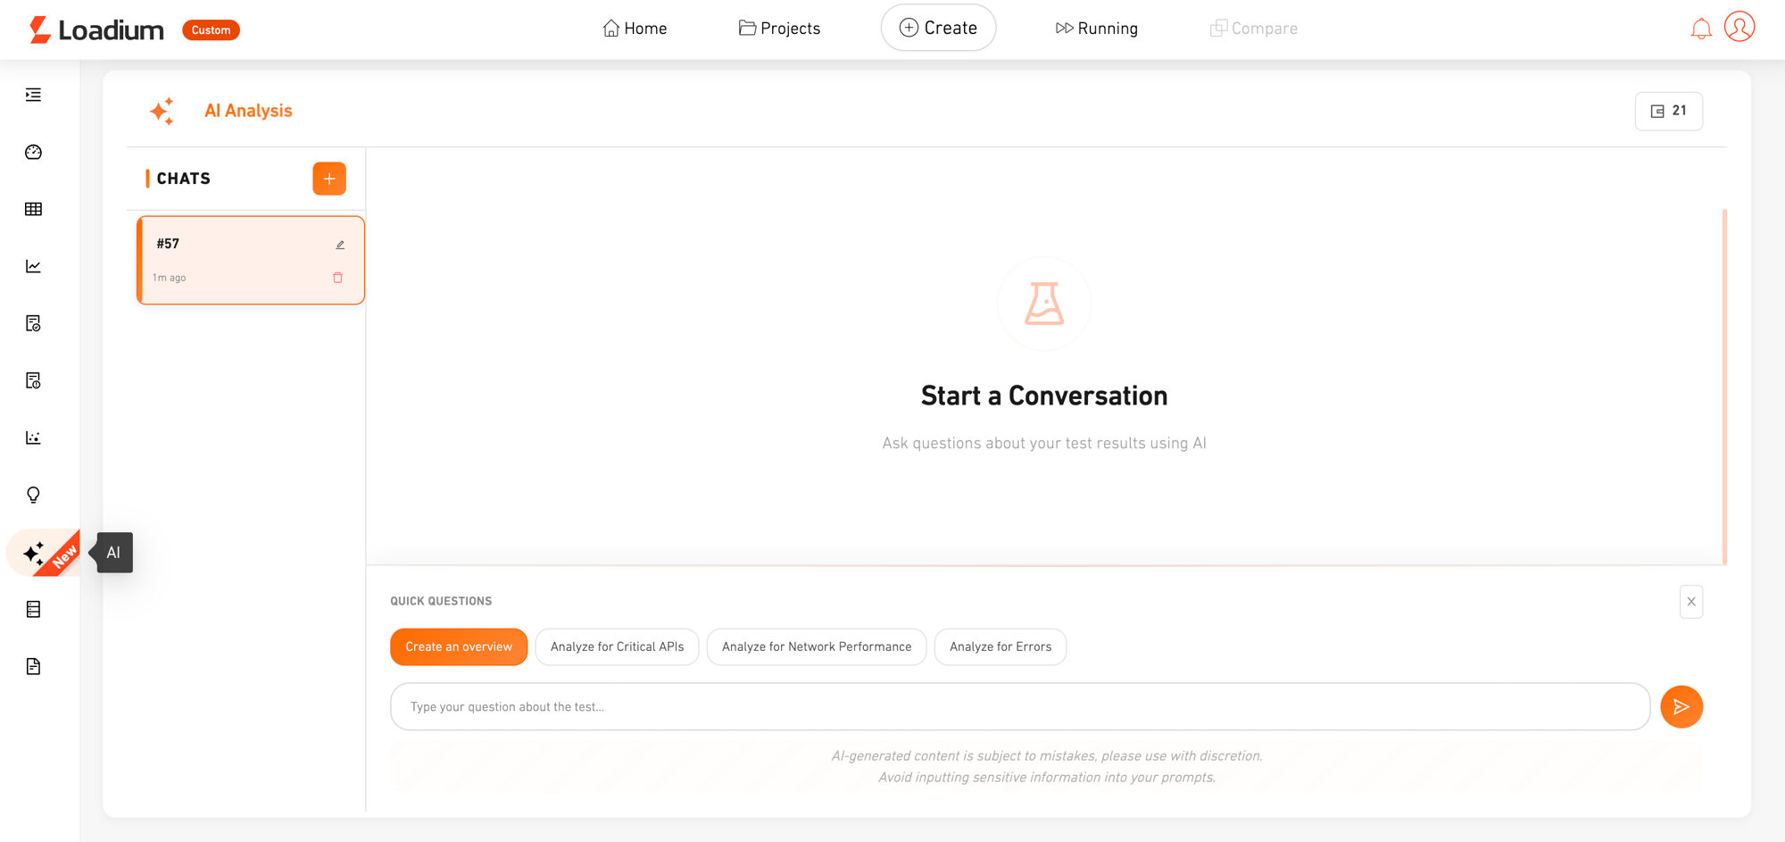
Task: Open the scatter chart icon in sidebar
Action: [x=33, y=438]
